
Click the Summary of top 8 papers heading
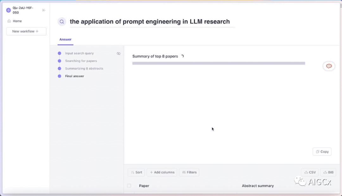tap(155, 56)
